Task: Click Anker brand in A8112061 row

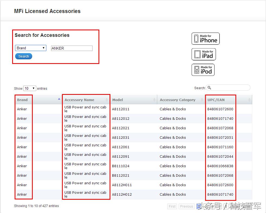Action: click(x=22, y=147)
